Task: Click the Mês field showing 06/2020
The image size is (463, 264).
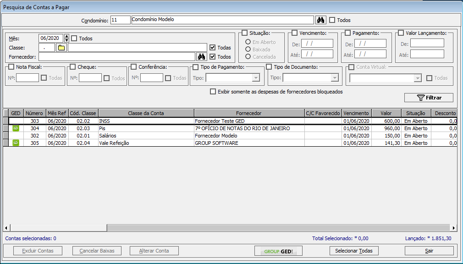Action: pos(51,38)
